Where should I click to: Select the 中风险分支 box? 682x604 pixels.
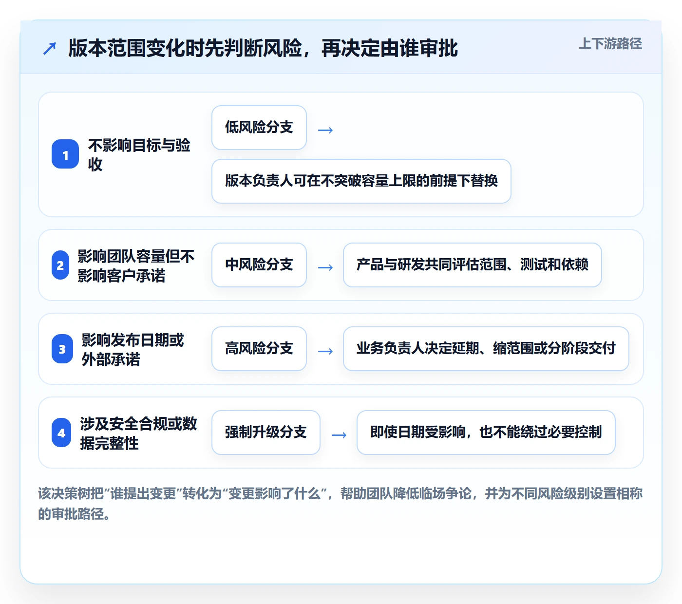259,265
